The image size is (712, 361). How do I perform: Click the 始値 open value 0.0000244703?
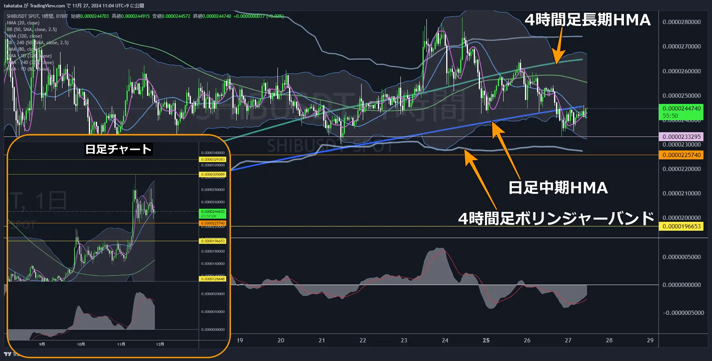94,16
